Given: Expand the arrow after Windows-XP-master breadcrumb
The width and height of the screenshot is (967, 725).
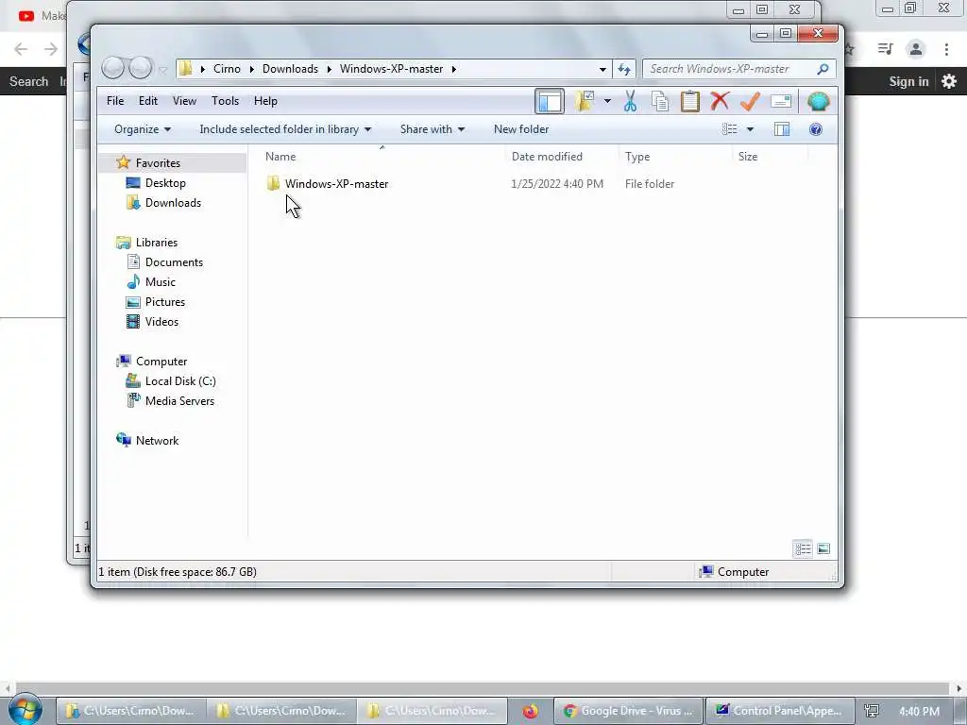Looking at the screenshot, I should (x=454, y=68).
